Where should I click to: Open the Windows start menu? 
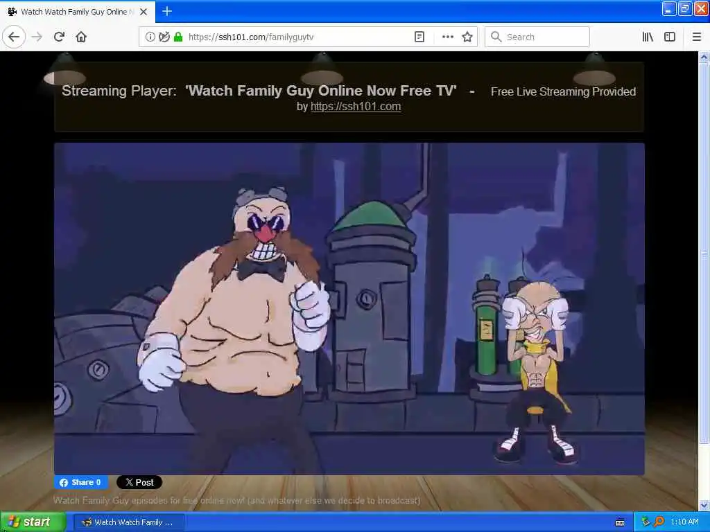pyautogui.click(x=33, y=522)
